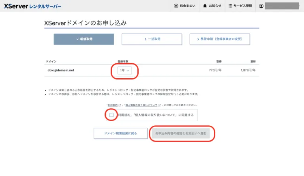This screenshot has width=304, height=176.
Task: Select the 新規取得 tab button
Action: pos(84,39)
